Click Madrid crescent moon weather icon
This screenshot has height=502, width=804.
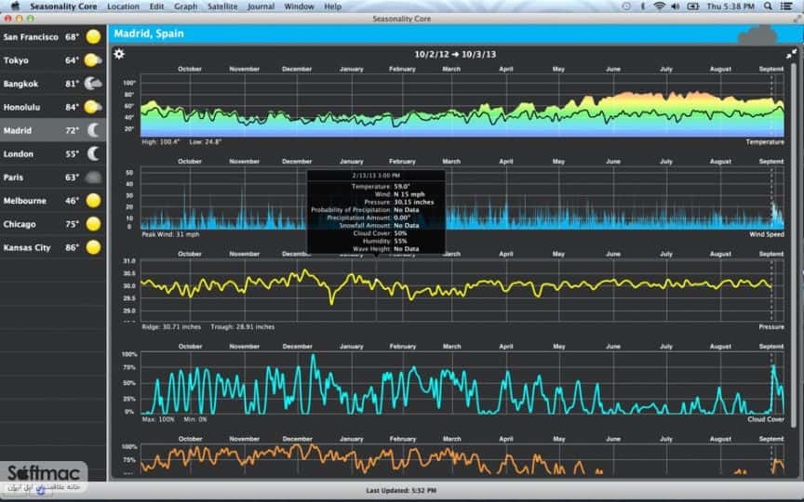(93, 130)
